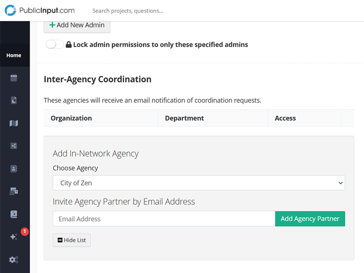The height and width of the screenshot is (273, 364).
Task: Click the PublicInput.com logo
Action: pos(40,10)
